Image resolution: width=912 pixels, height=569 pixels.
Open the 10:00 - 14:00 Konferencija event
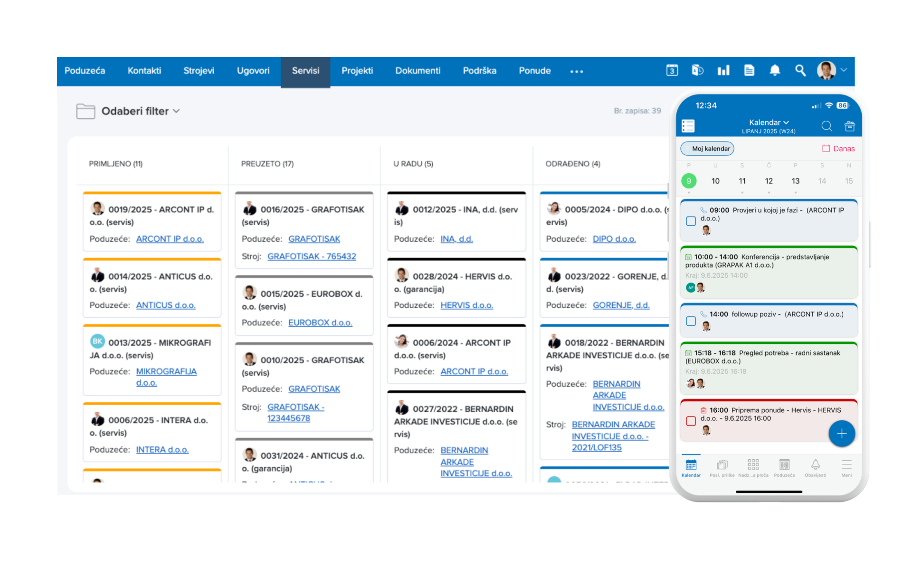point(769,272)
